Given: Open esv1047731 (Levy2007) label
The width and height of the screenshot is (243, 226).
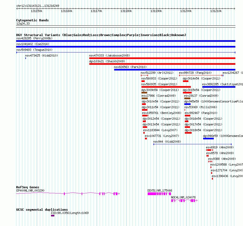Looking at the screenshot, I should [162, 136].
